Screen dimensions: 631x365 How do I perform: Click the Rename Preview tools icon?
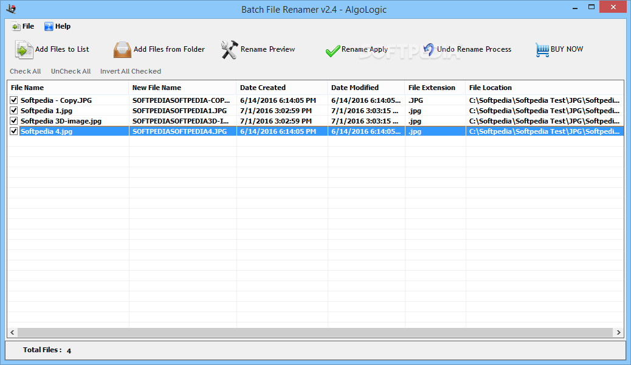coord(229,49)
